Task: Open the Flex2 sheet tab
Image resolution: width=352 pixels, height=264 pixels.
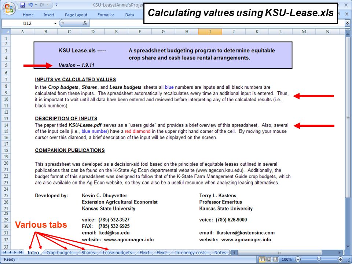Action: point(162,253)
